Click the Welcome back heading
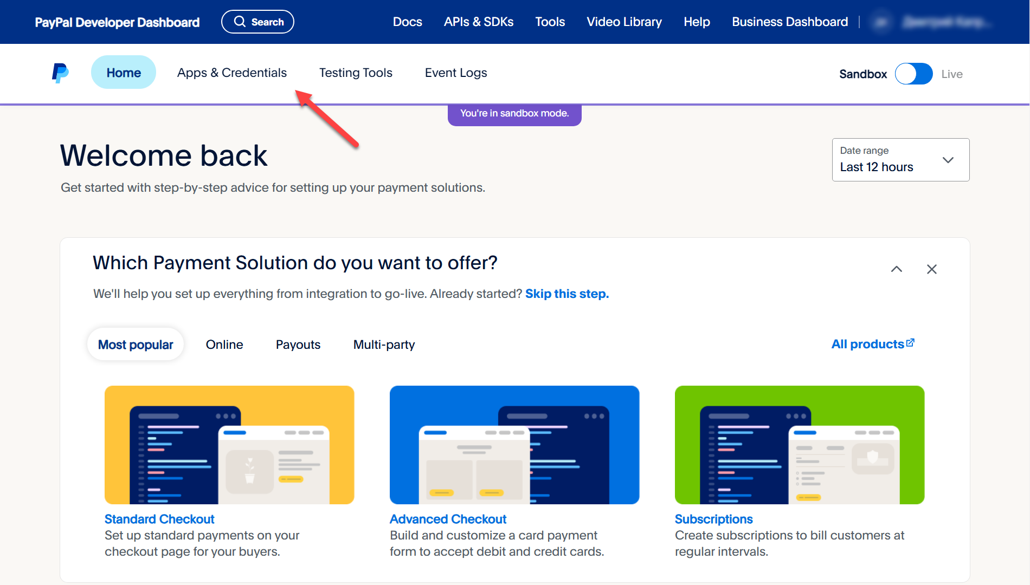Viewport: 1030px width, 585px height. pos(164,155)
